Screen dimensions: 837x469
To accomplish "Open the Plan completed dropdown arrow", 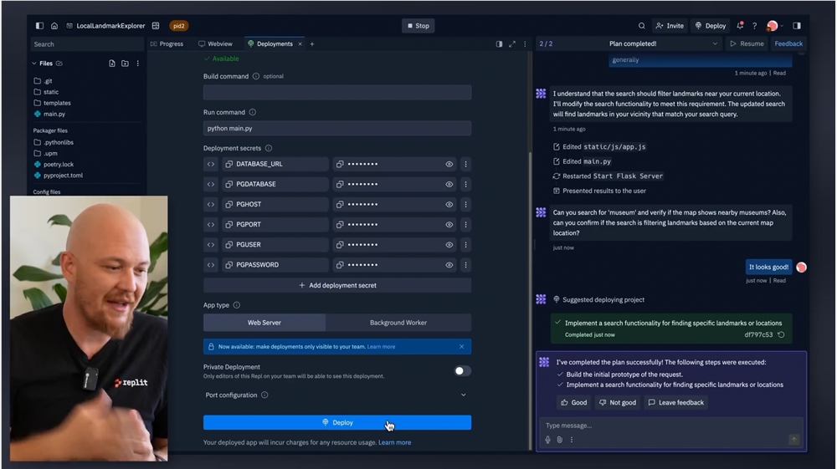I will click(716, 43).
